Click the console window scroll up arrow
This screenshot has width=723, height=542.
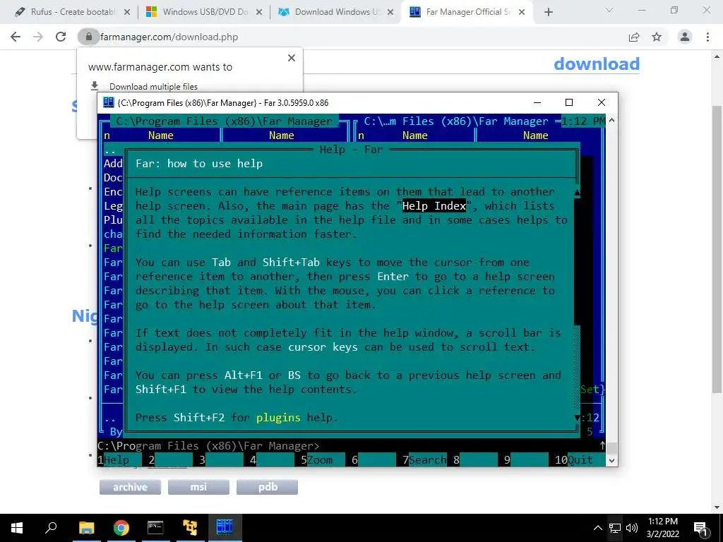(612, 120)
